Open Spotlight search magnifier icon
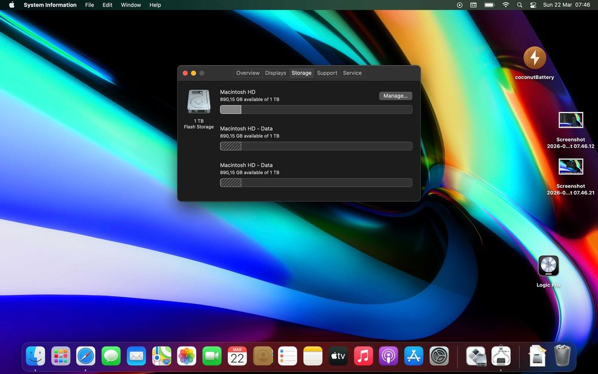The height and width of the screenshot is (374, 598). tap(520, 5)
